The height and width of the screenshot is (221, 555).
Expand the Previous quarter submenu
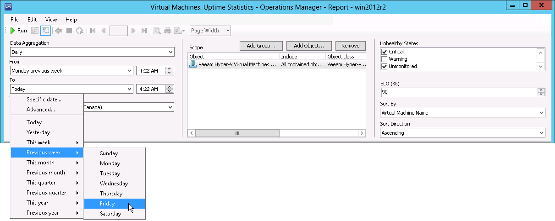tap(47, 193)
